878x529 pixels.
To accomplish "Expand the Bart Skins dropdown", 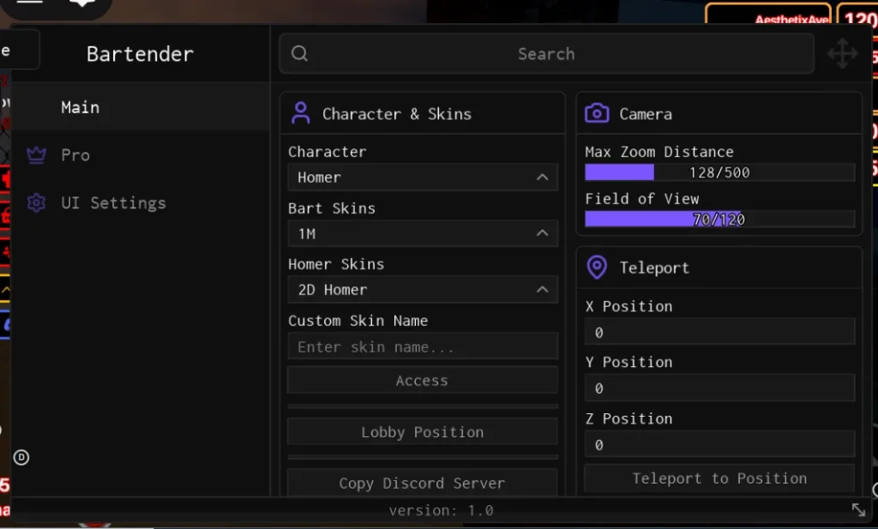I will pyautogui.click(x=422, y=233).
